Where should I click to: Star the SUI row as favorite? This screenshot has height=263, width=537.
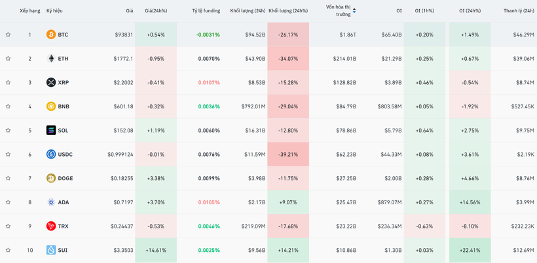click(x=8, y=250)
